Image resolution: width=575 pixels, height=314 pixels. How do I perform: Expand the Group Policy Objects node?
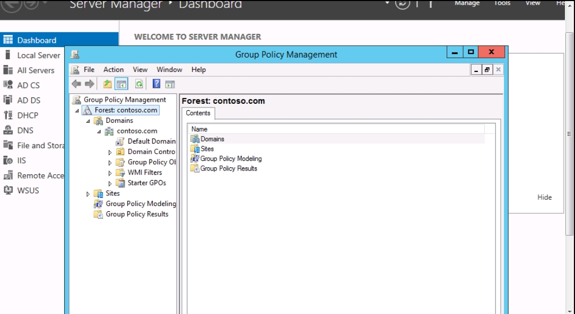pyautogui.click(x=110, y=163)
